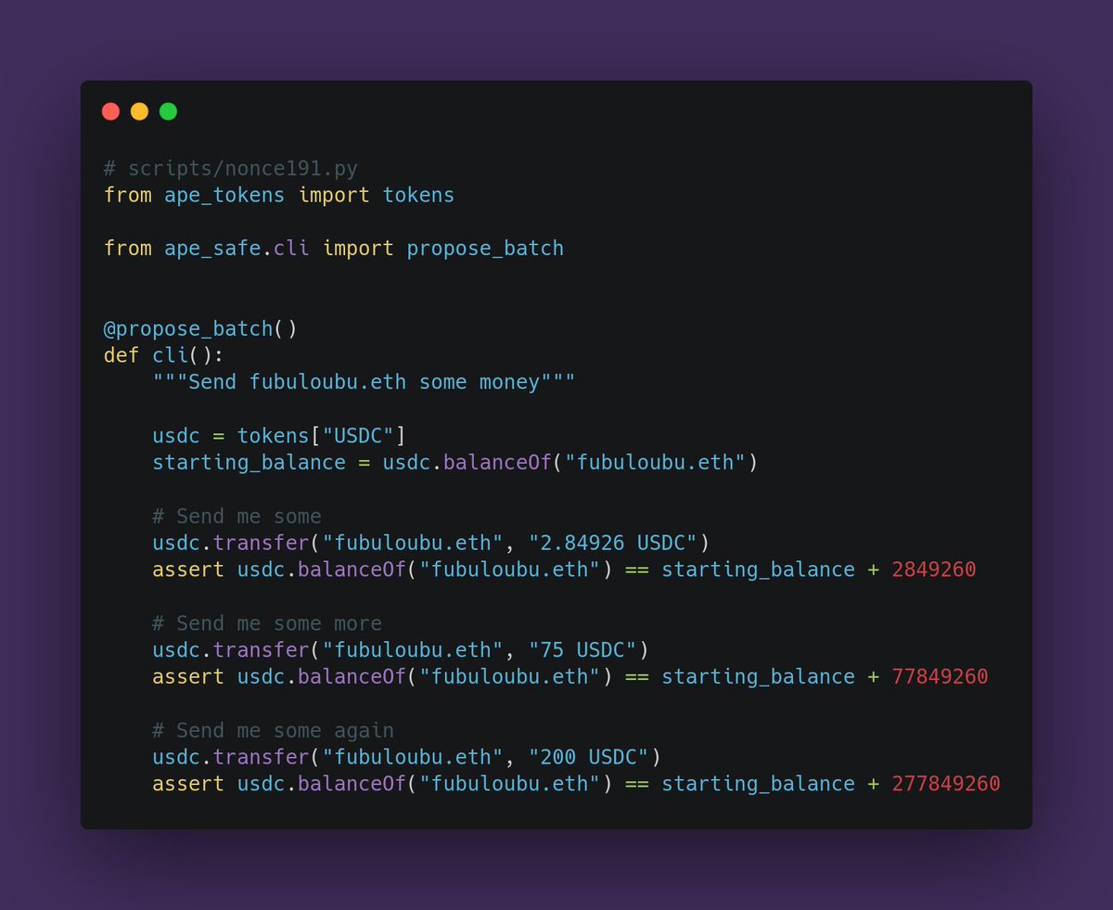The width and height of the screenshot is (1113, 910).
Task: Click the 'ape_safe' module name
Action: pos(213,249)
